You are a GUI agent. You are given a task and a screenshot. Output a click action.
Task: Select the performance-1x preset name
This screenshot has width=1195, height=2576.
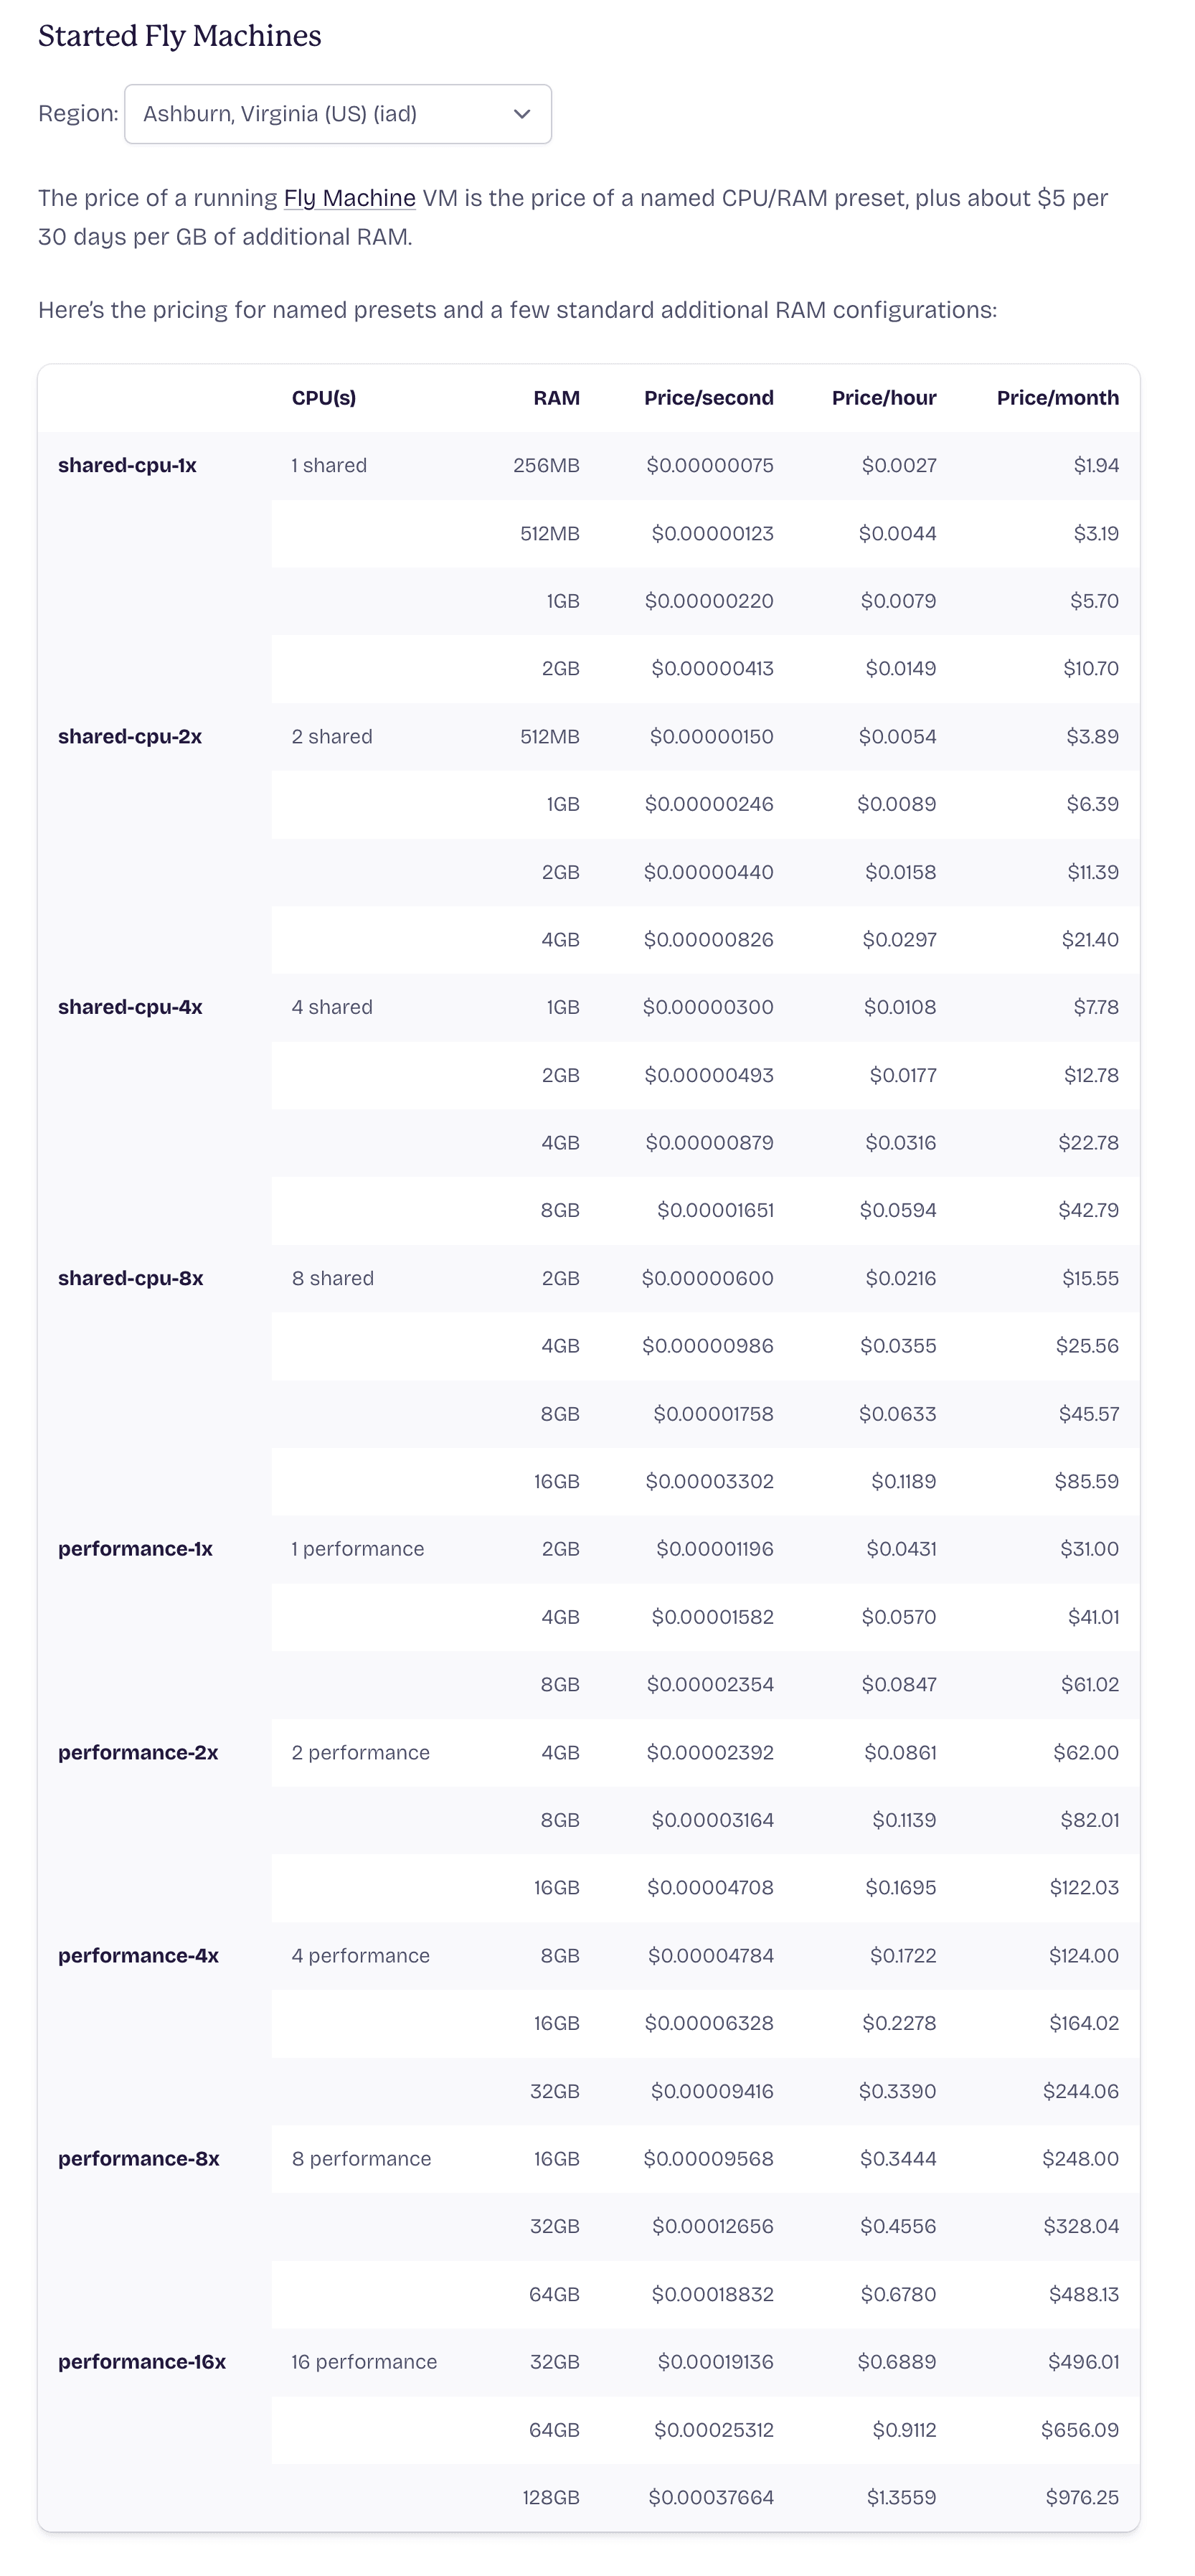(x=135, y=1549)
